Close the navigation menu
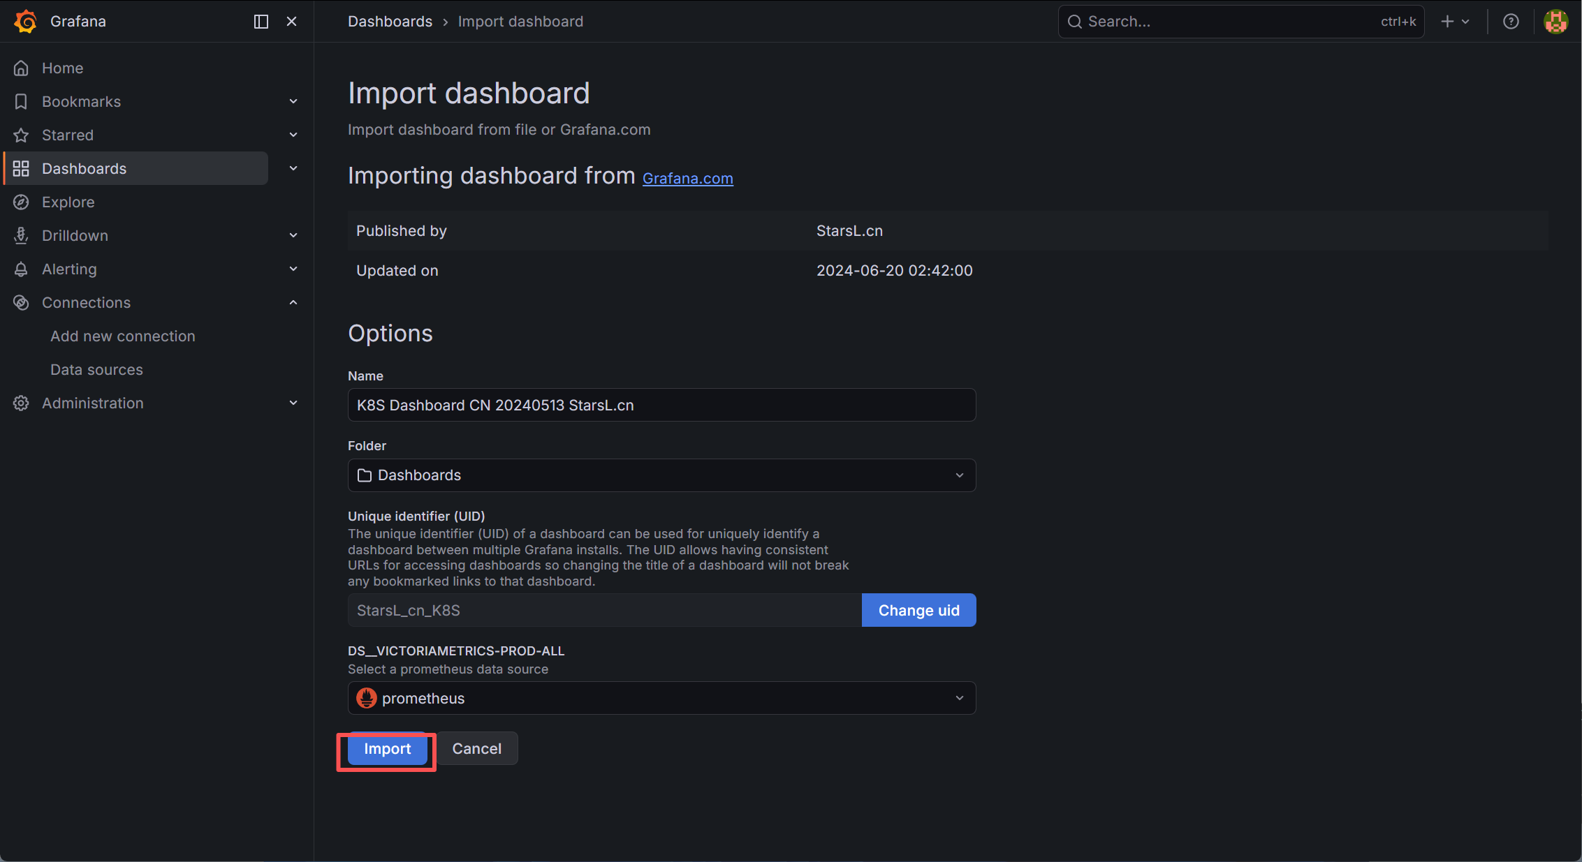The height and width of the screenshot is (862, 1582). 292,22
